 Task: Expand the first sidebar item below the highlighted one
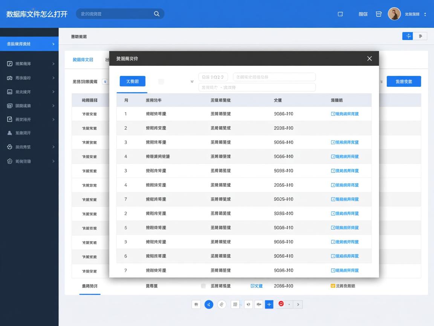(x=29, y=64)
